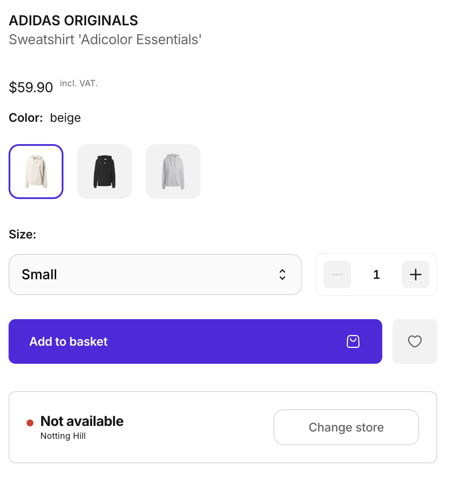Choose the black hoodie color variant
450x489 pixels.
click(x=105, y=172)
